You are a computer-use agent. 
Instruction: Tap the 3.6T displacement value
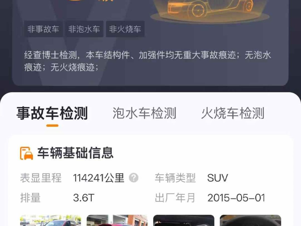pos(84,198)
